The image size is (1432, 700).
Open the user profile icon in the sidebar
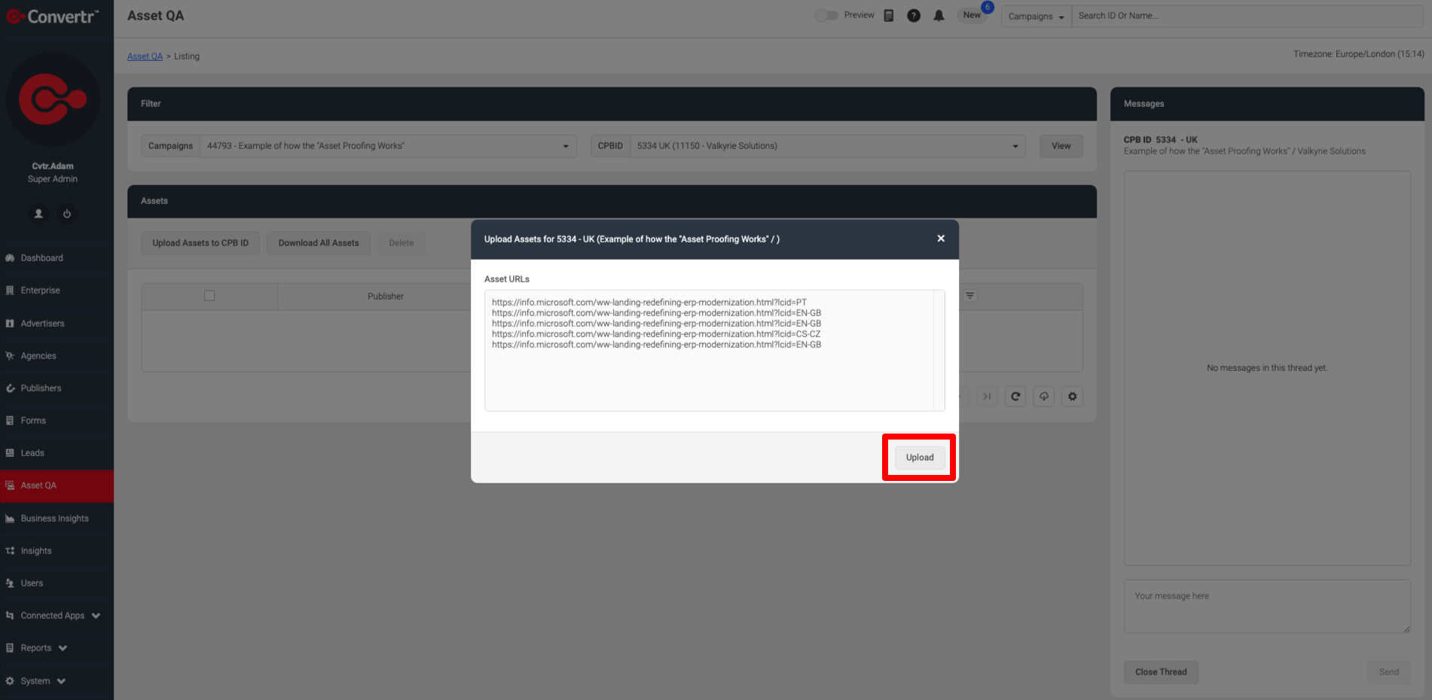coord(38,214)
